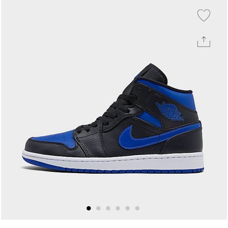Switch to the last carousel dot
This screenshot has height=228, width=228.
click(x=137, y=208)
